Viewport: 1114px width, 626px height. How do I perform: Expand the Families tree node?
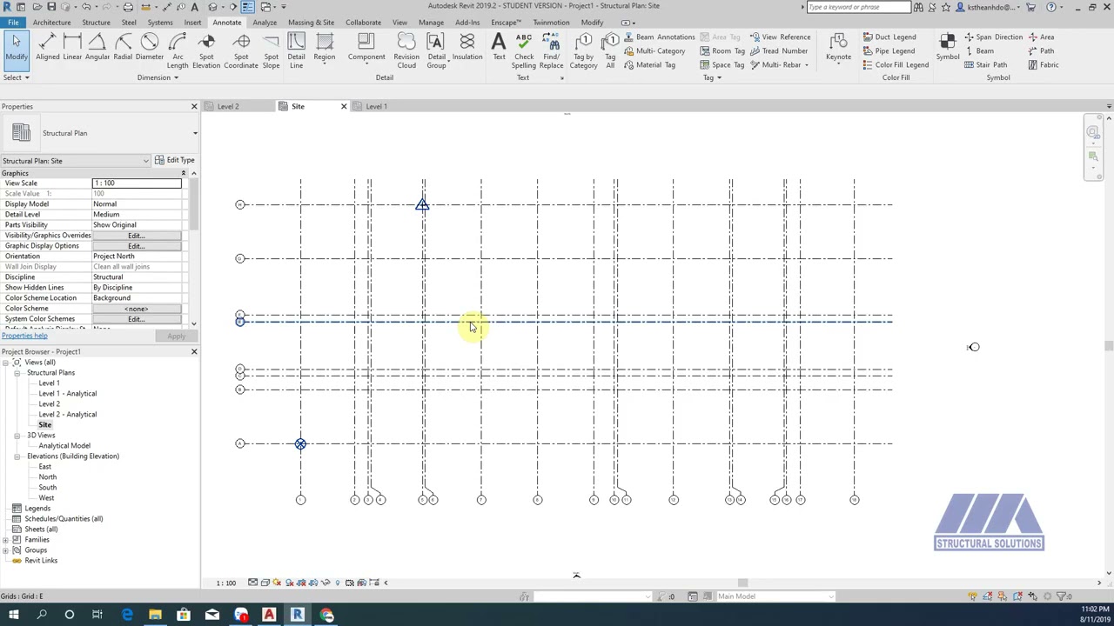pos(6,540)
